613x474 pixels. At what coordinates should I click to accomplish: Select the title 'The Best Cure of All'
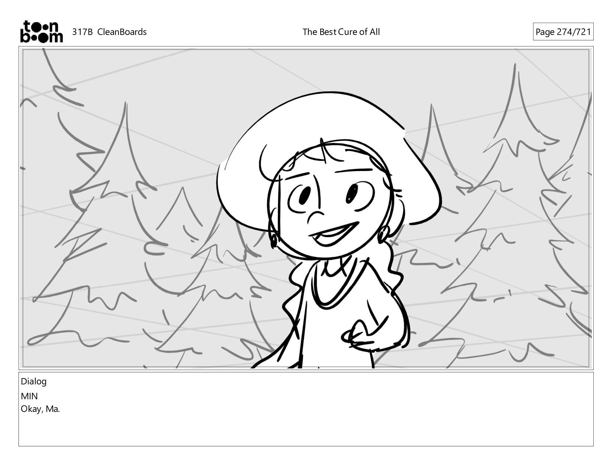click(x=341, y=32)
